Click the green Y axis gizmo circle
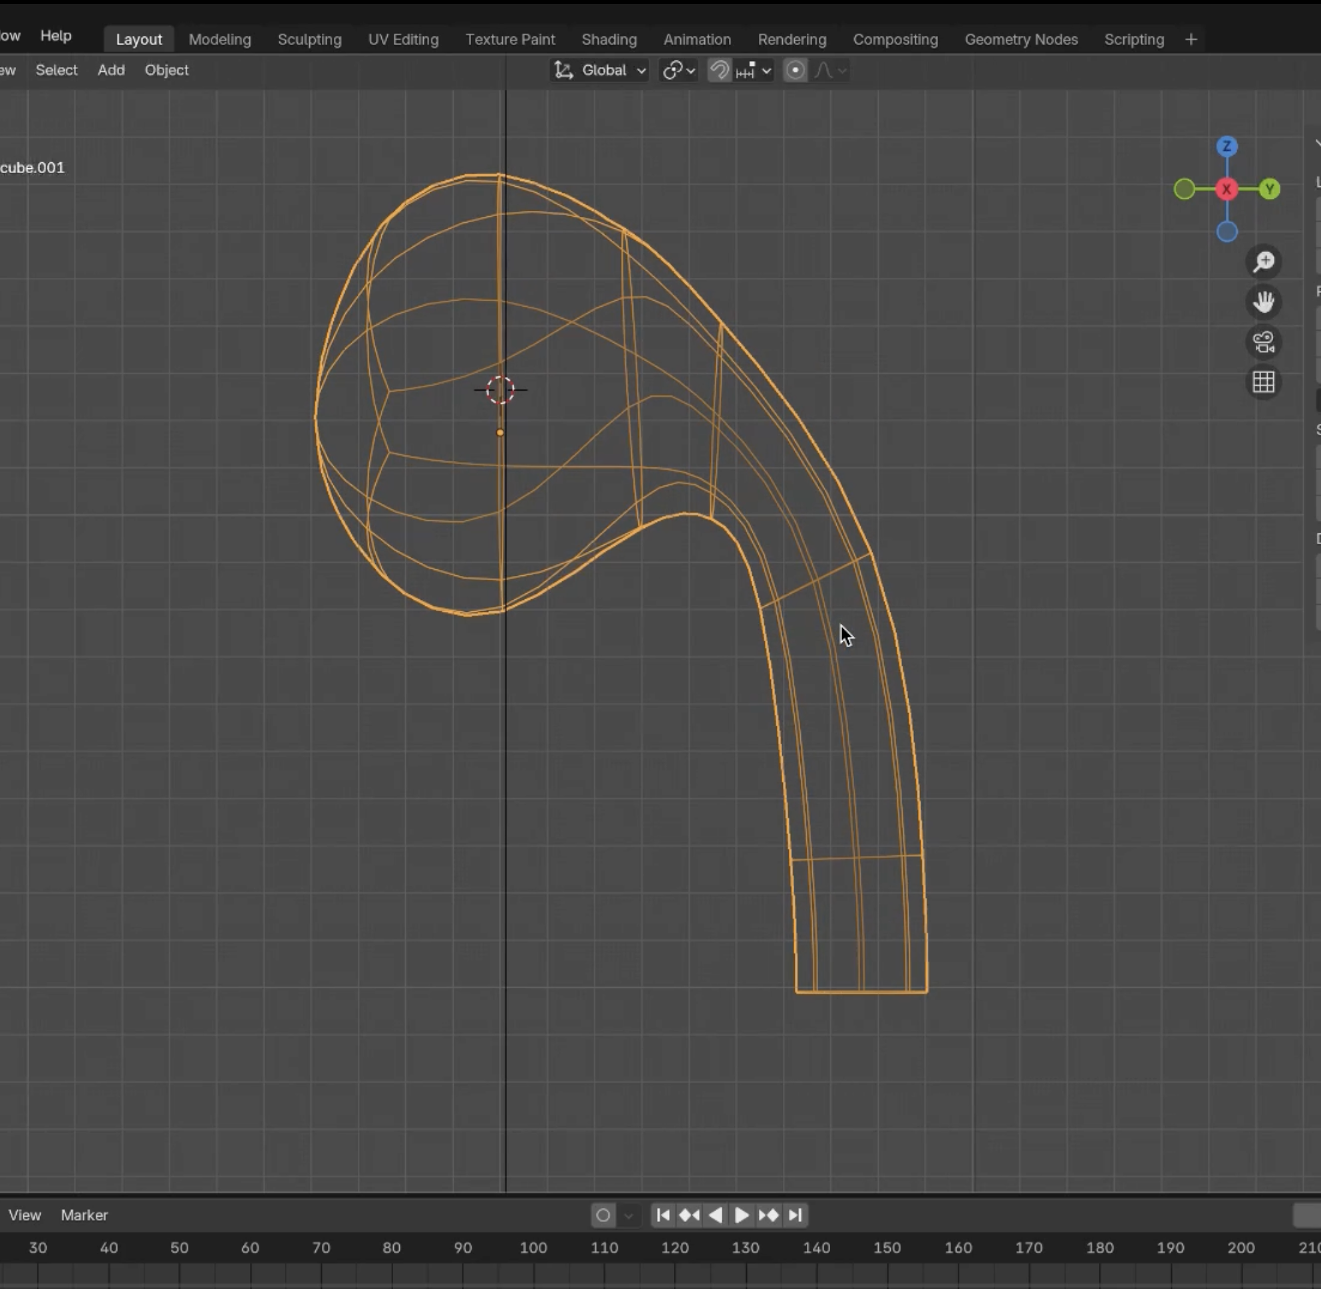Image resolution: width=1321 pixels, height=1289 pixels. point(1270,190)
